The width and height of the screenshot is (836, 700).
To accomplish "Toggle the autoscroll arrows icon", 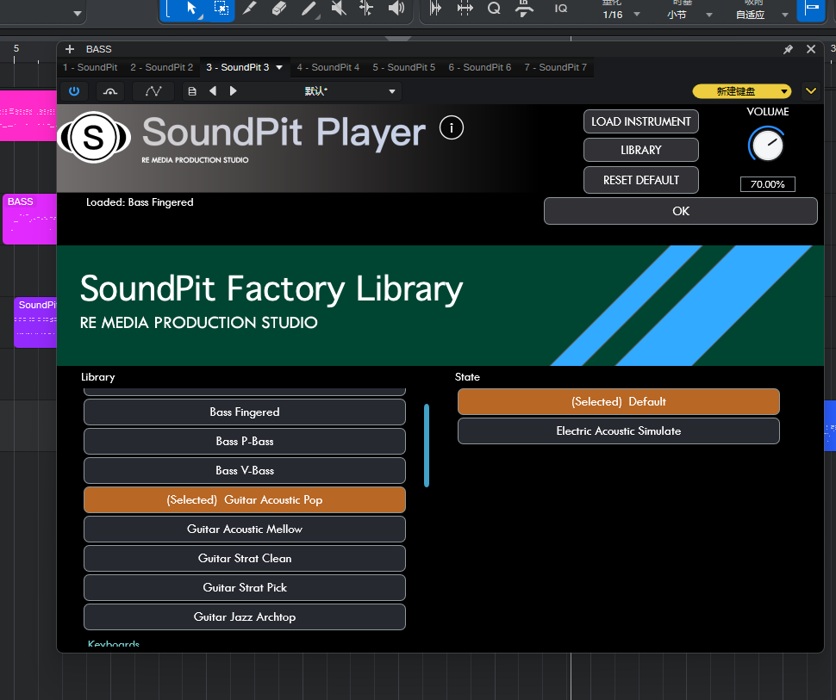I will pos(465,9).
